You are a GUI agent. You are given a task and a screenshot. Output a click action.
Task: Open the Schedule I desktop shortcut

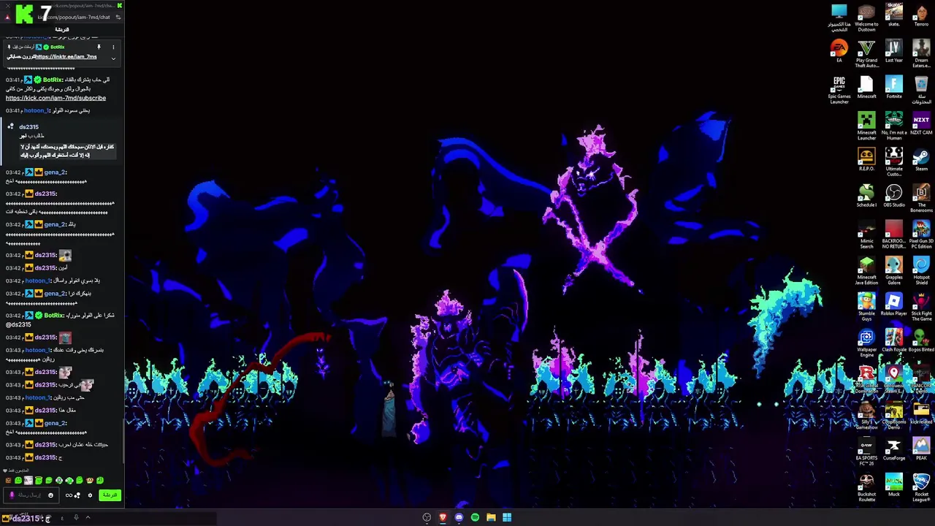[x=866, y=196]
